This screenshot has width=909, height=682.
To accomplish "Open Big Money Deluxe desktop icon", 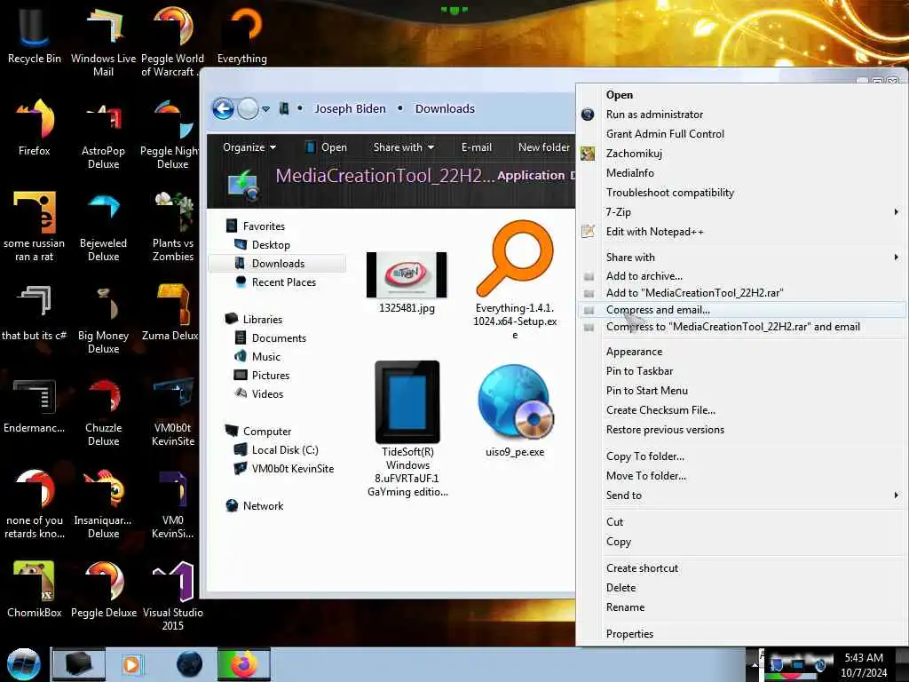I will tap(103, 320).
